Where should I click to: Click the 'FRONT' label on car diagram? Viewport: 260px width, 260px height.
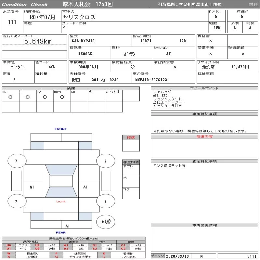(x=60, y=129)
